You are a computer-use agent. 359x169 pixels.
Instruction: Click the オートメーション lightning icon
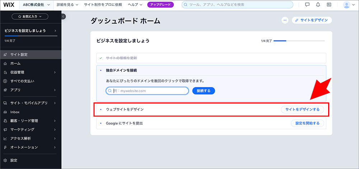click(5, 147)
